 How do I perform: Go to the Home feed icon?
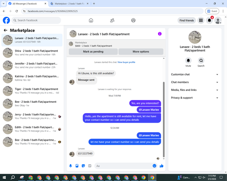click(x=91, y=20)
